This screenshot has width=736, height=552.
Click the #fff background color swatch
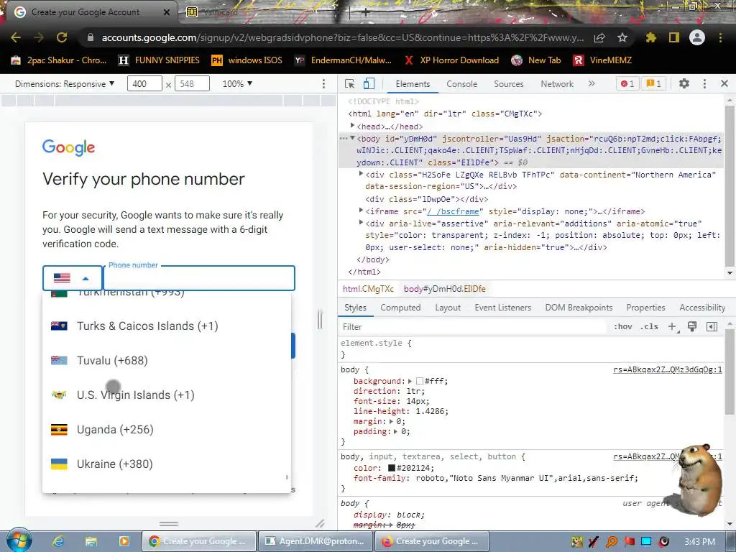[420, 381]
